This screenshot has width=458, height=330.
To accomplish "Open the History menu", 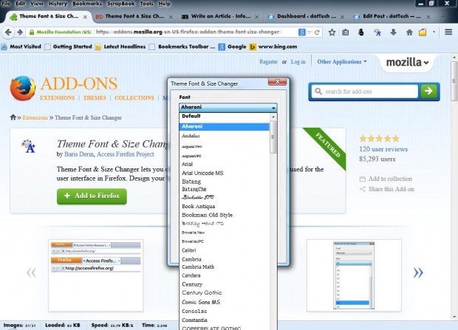I will (58, 4).
